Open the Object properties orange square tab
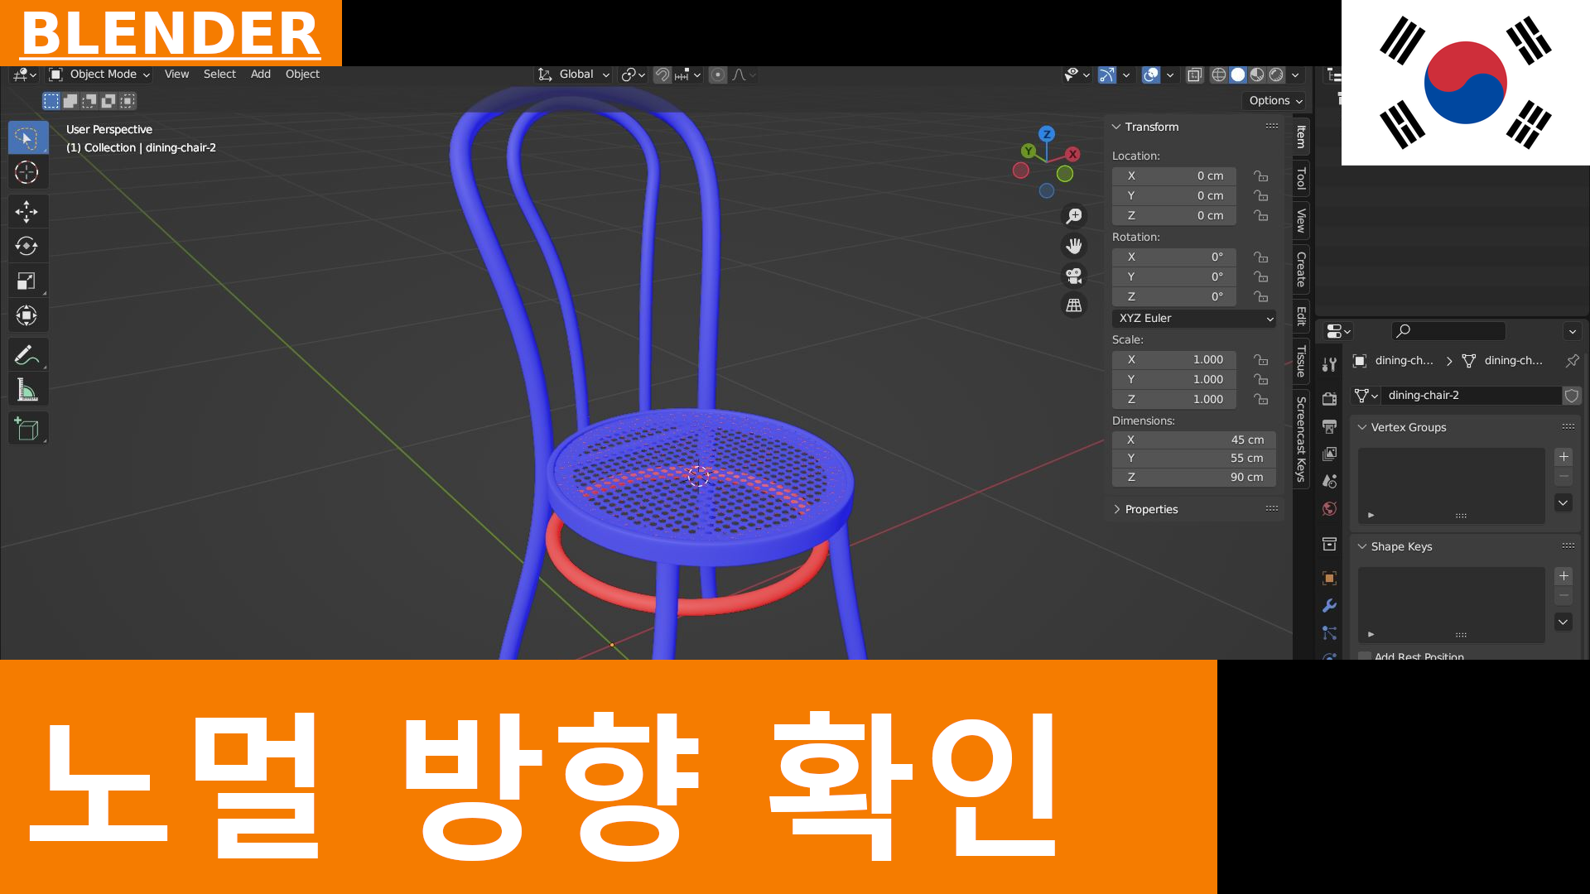Viewport: 1590px width, 894px height. click(1329, 578)
